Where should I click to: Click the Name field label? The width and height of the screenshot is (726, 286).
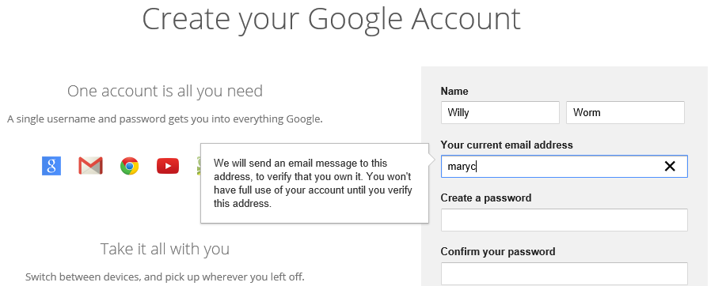454,92
